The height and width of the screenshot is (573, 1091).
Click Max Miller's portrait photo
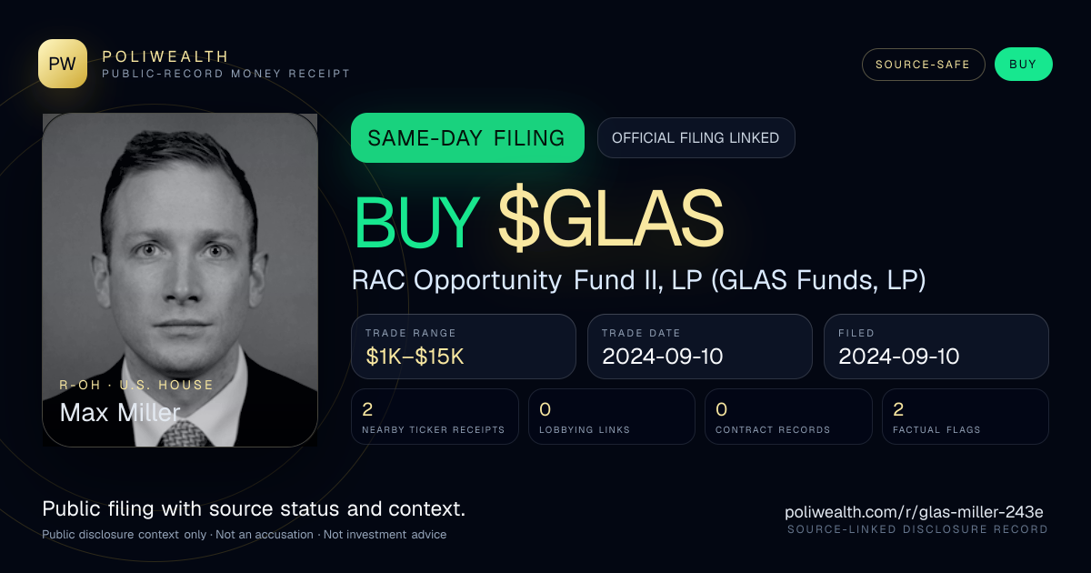[x=180, y=279]
